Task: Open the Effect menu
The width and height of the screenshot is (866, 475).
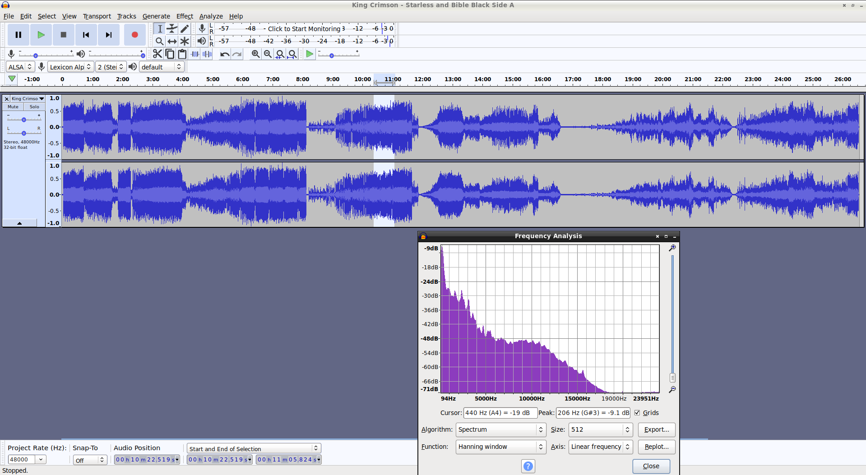Action: [x=185, y=16]
